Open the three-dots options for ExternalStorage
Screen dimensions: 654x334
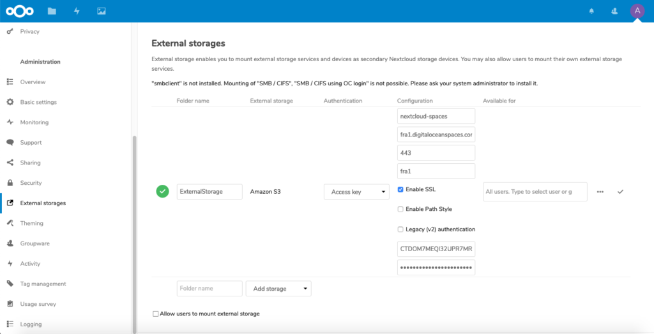600,192
